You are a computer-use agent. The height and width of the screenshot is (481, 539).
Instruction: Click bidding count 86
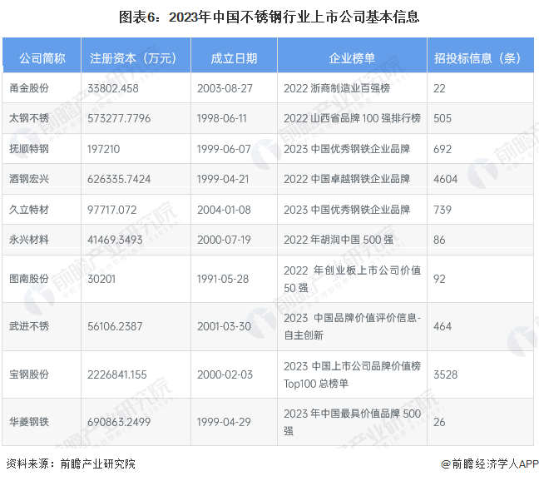[x=439, y=240]
